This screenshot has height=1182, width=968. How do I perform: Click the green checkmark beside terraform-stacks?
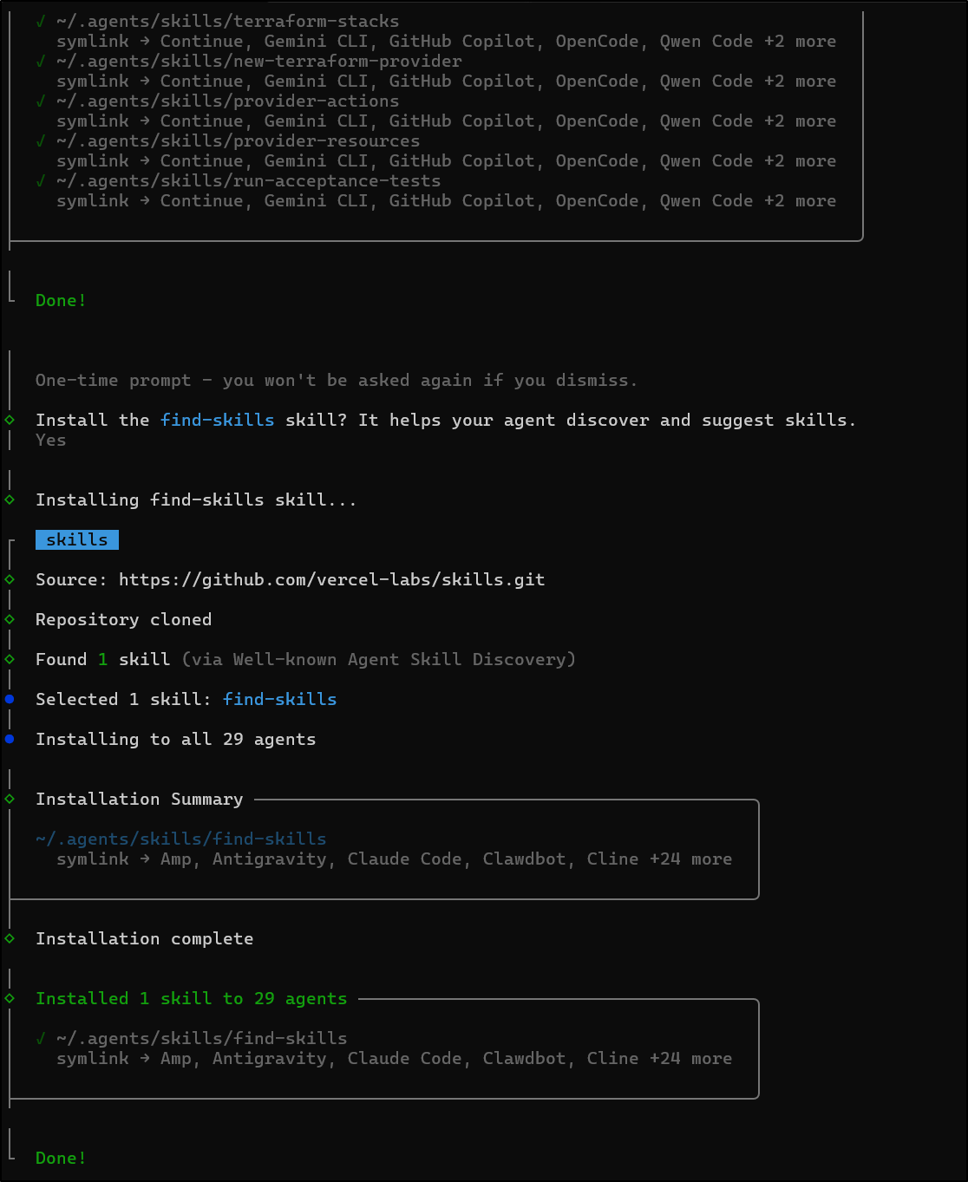(38, 21)
